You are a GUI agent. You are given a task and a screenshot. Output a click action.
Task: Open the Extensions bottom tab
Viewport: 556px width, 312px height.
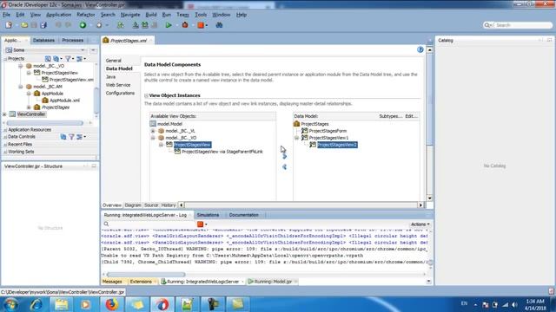click(x=141, y=282)
